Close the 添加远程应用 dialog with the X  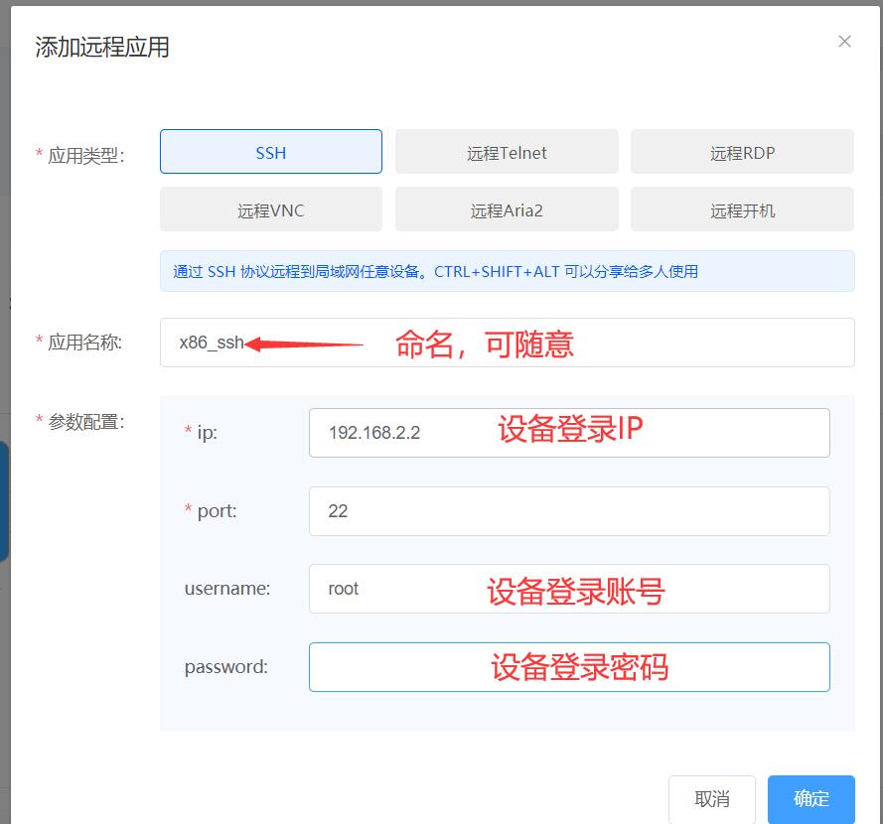[844, 41]
